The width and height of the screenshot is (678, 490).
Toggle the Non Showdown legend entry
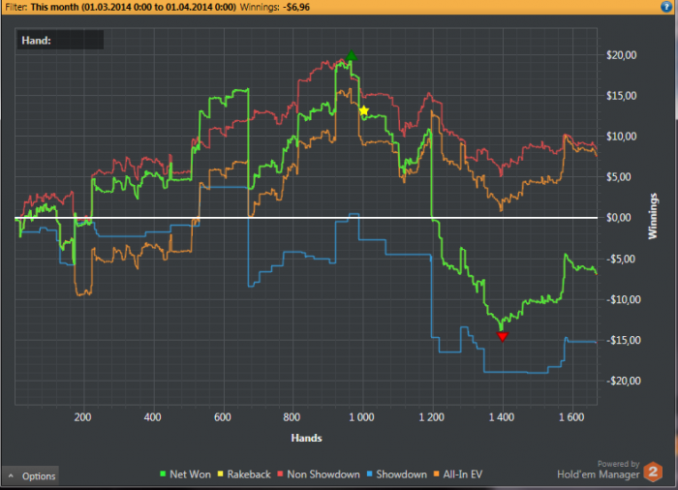click(x=319, y=475)
